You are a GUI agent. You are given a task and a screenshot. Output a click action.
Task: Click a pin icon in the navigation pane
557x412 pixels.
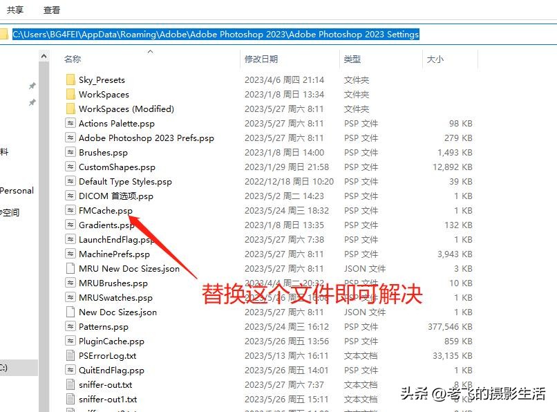pos(32,87)
